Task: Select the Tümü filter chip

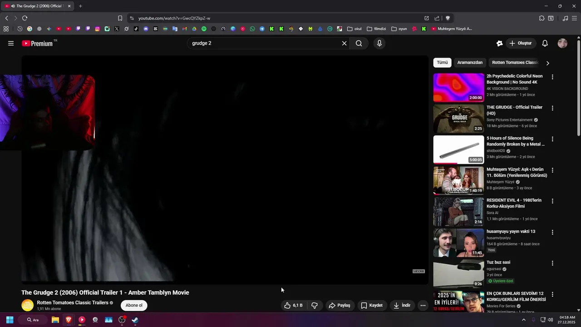Action: point(442,63)
